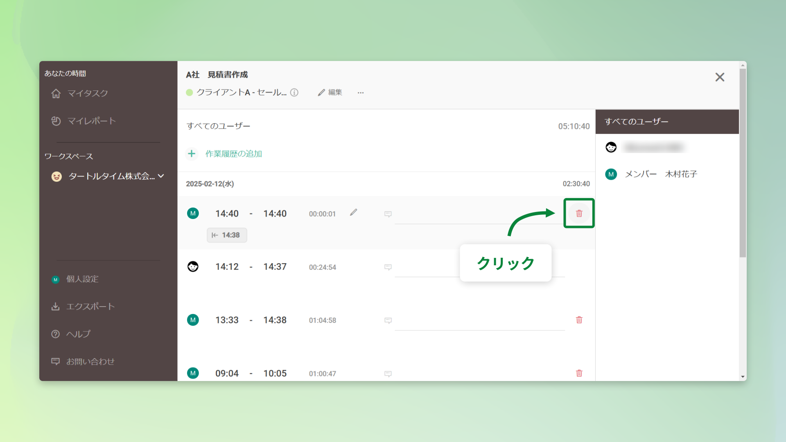The image size is (786, 442).
Task: Click 作業履歴の追加 to add a work record
Action: (x=233, y=154)
